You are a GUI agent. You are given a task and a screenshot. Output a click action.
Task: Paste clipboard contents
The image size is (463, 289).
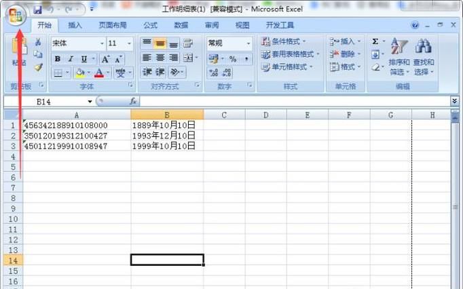point(18,52)
